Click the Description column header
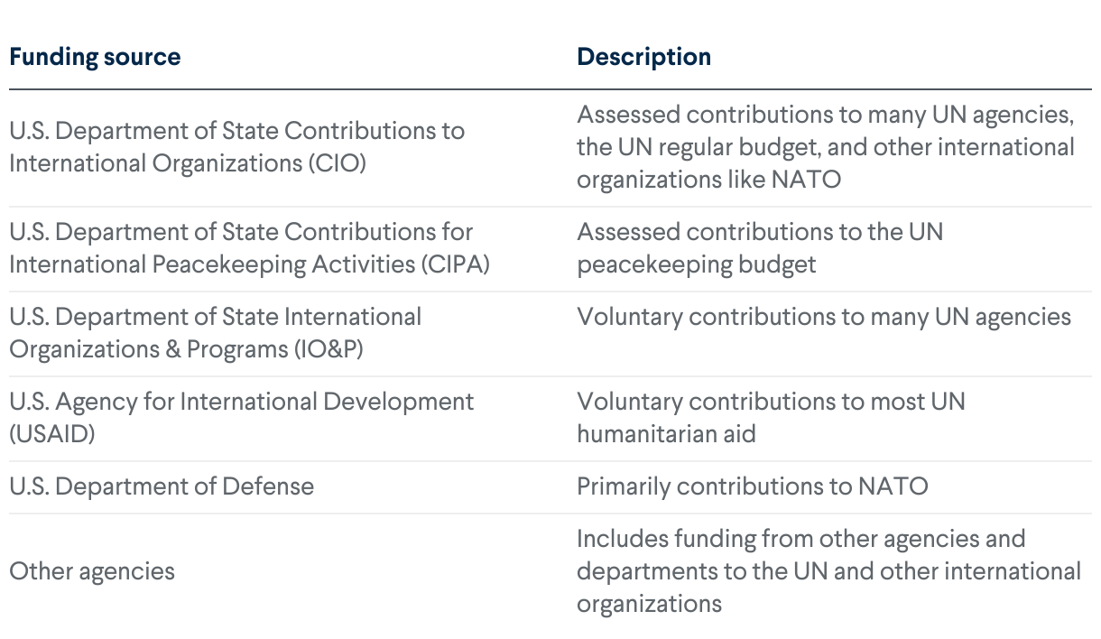Image resolution: width=1101 pixels, height=639 pixels. pos(643,57)
